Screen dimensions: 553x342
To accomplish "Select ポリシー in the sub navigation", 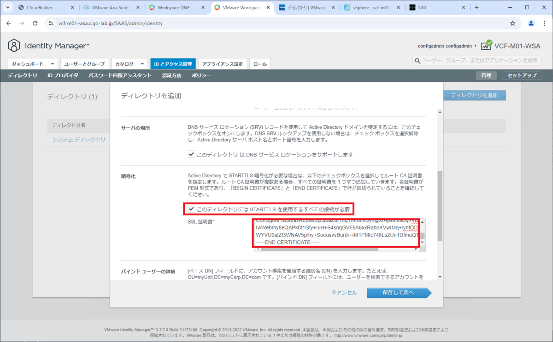I will tap(201, 75).
